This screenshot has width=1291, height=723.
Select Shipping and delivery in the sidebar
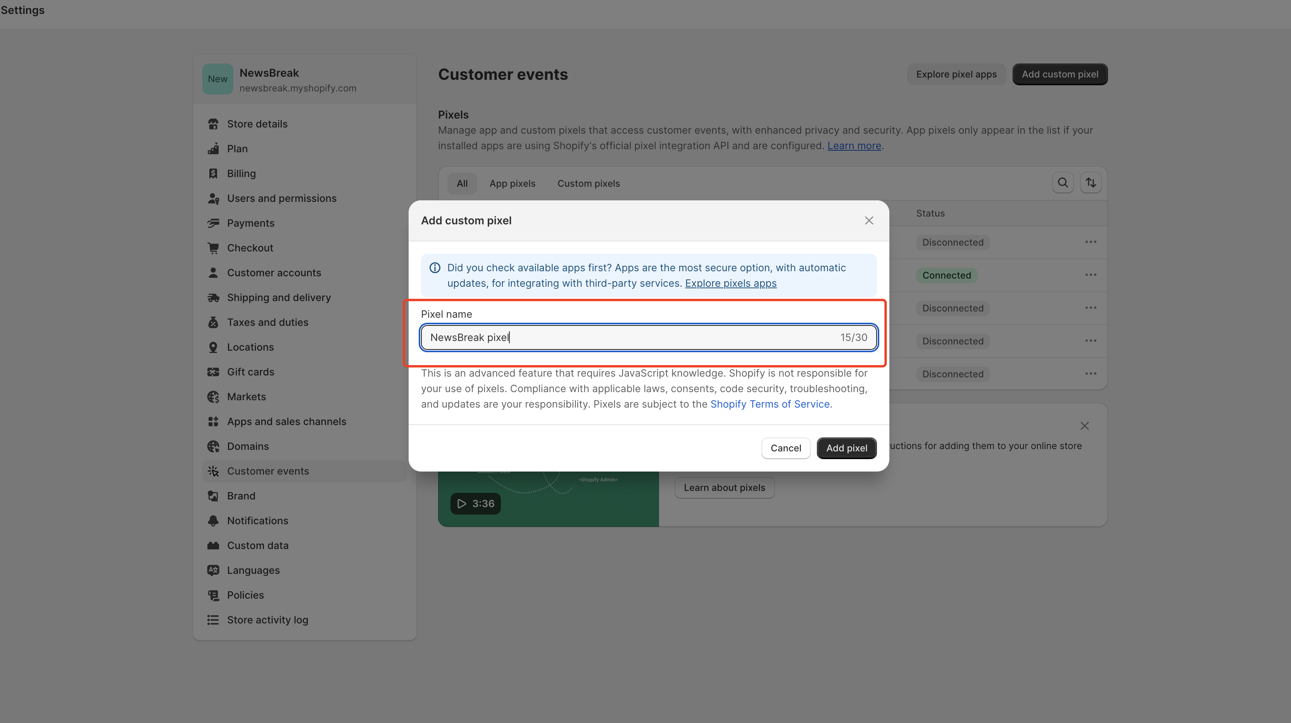coord(279,298)
